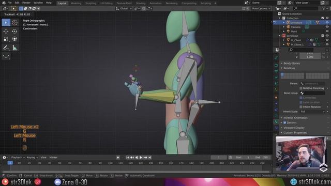Click the Tweak select mode icon in header
The image size is (331, 186).
coord(13,9)
